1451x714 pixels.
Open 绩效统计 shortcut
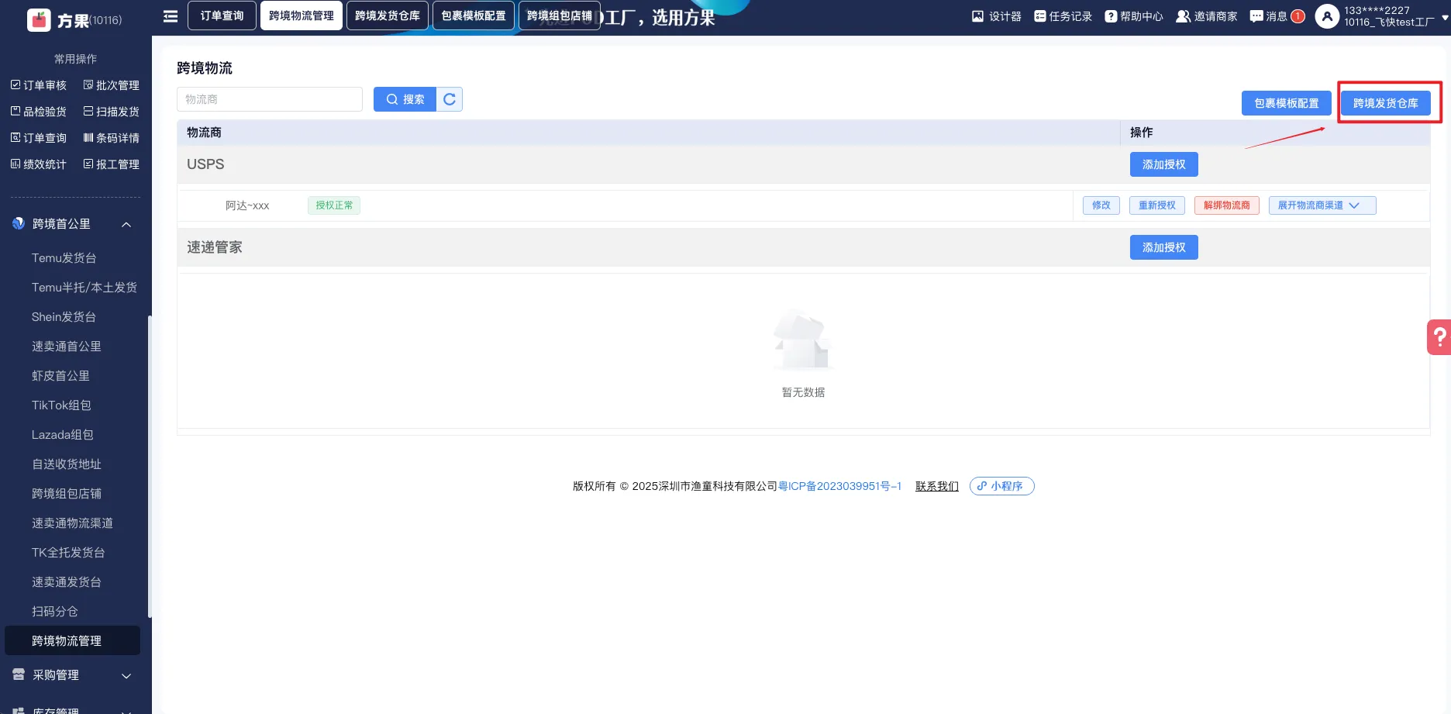39,164
